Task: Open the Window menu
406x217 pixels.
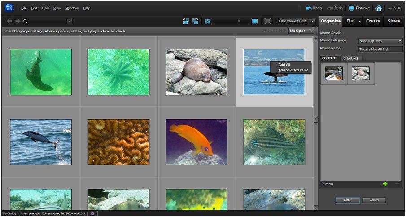Action: point(72,8)
